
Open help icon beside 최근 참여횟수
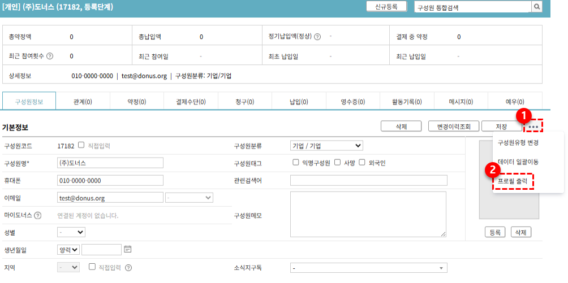click(x=50, y=56)
